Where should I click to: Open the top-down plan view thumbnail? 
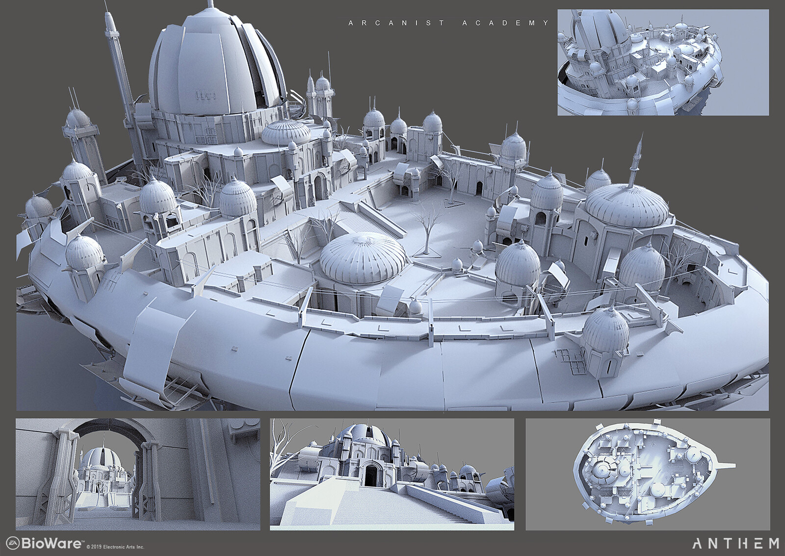pos(648,474)
